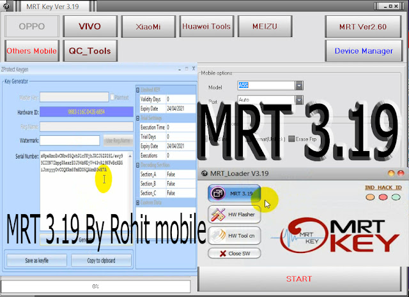
Task: Click the Model field showing A5S
Action: pyautogui.click(x=266, y=85)
